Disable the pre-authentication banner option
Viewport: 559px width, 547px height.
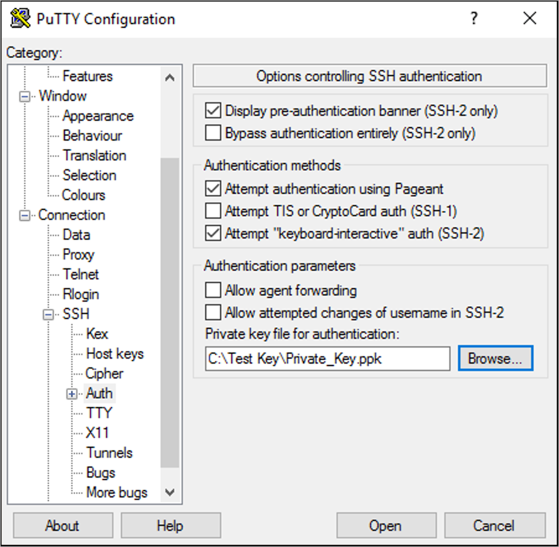click(213, 110)
